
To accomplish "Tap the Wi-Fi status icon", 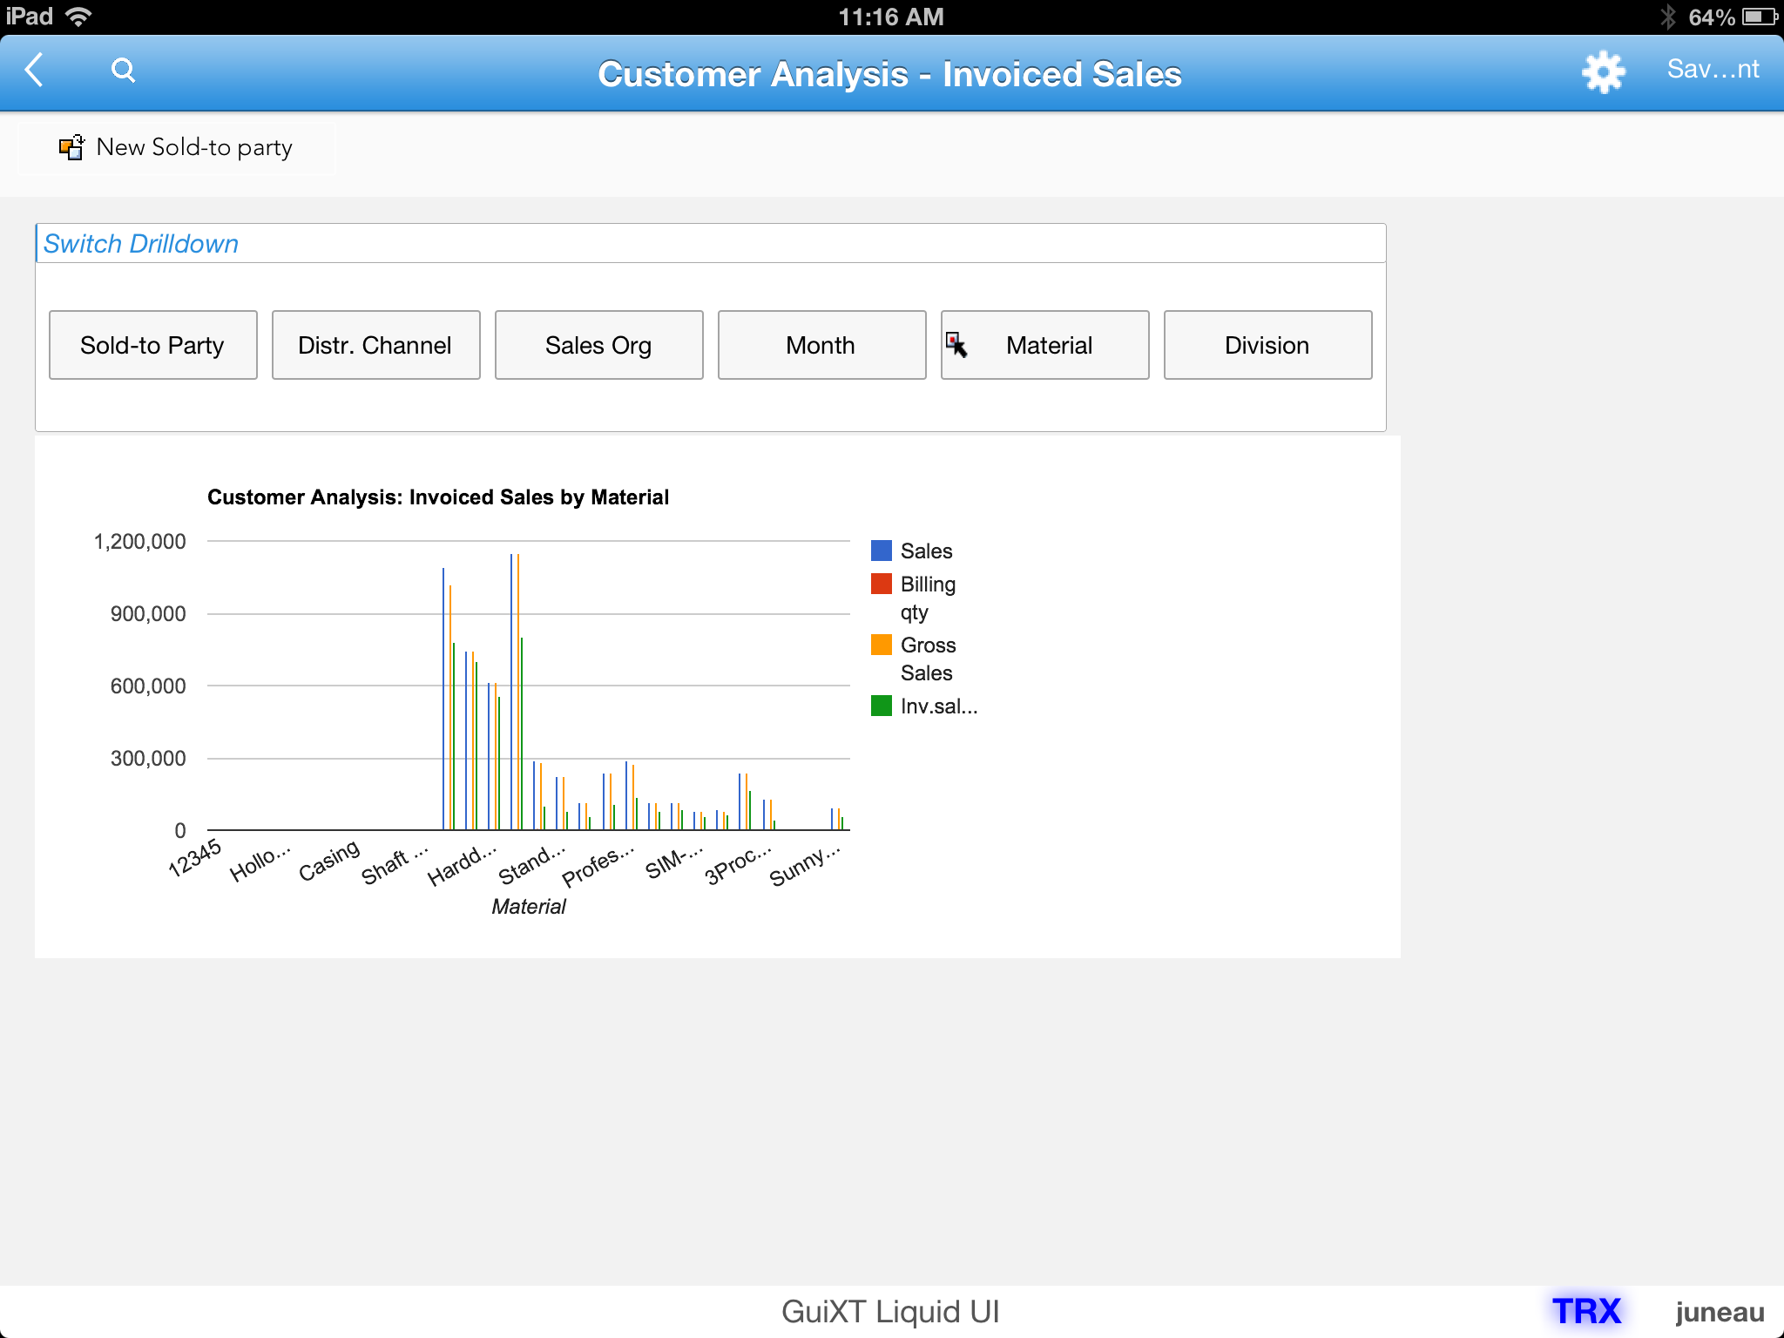I will tap(79, 17).
